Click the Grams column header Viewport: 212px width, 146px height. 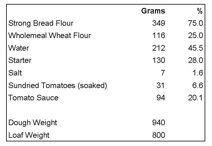point(153,11)
